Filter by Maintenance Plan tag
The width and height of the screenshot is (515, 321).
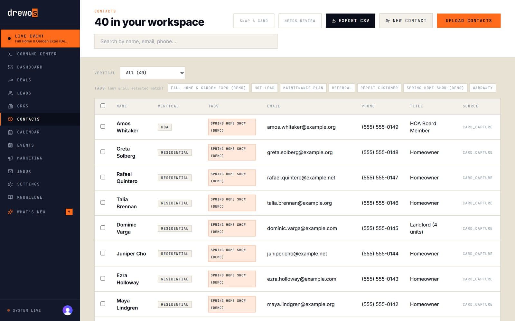(x=303, y=88)
